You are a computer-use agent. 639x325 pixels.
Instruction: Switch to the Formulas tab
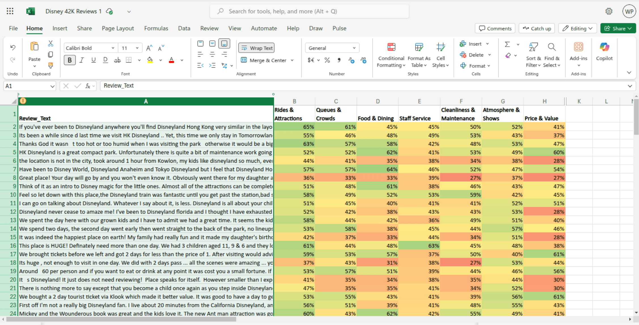click(x=156, y=28)
